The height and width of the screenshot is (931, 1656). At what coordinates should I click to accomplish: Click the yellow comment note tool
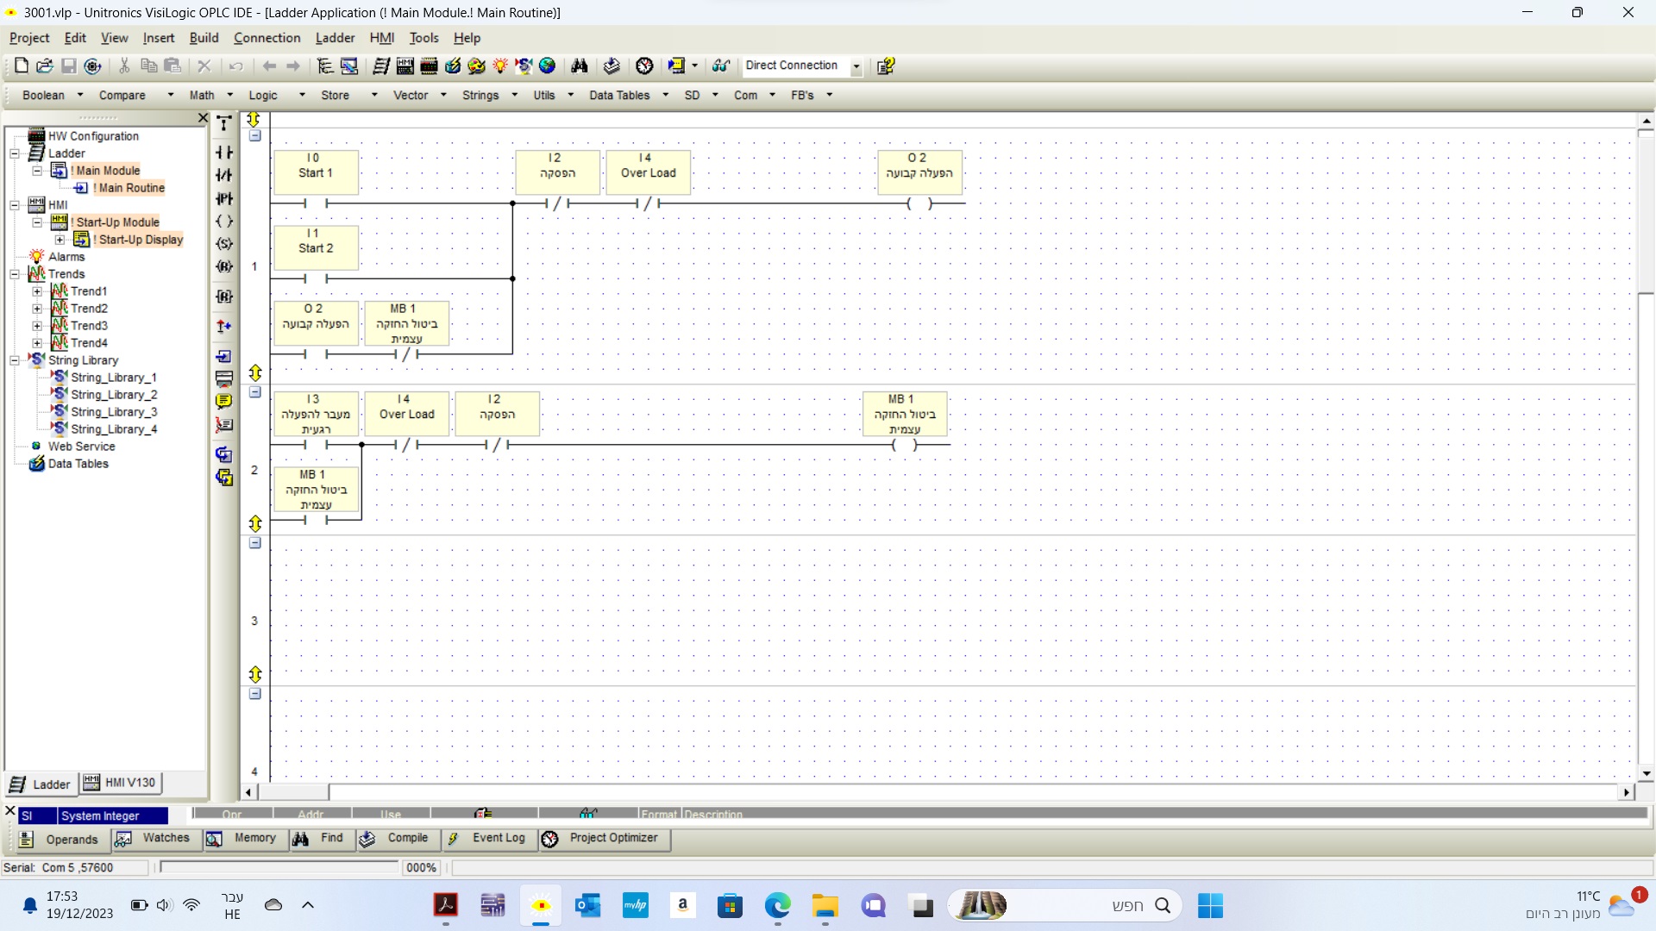pyautogui.click(x=224, y=402)
